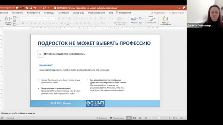Save the presentation with the floppy icon
Screen dimensions: 223x125
(x=31, y=8)
